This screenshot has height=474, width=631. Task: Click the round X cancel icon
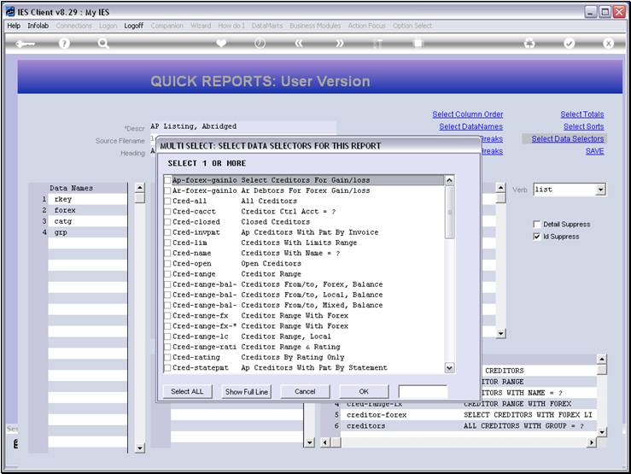tap(608, 43)
